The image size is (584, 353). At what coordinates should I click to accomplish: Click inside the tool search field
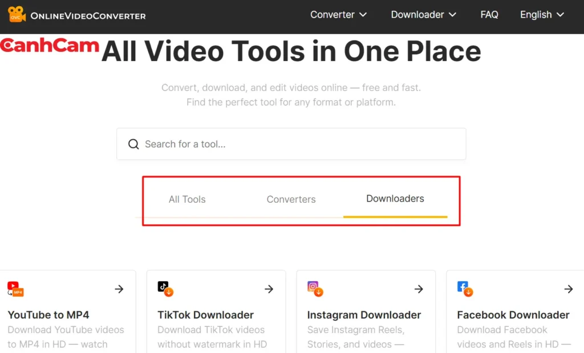291,144
